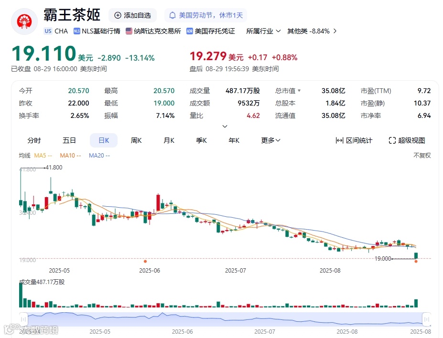
Task: Click 昨收 value 22.000
Action: click(78, 103)
